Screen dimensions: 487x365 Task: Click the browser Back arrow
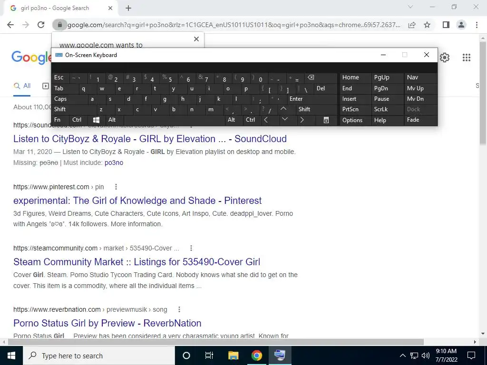click(x=10, y=25)
